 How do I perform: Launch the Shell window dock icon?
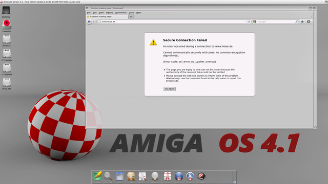click(119, 176)
